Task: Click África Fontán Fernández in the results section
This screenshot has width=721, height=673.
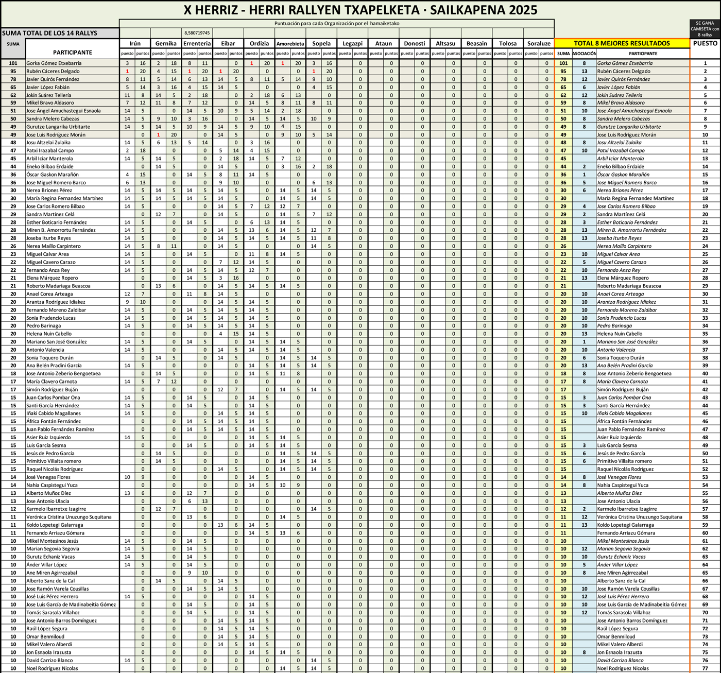Action: 624,421
